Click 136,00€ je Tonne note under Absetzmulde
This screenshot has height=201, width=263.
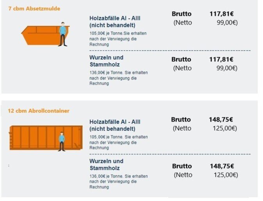coord(118,78)
